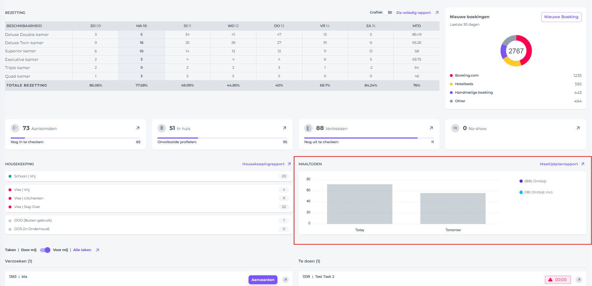Open In huis details arrow icon

coord(285,128)
